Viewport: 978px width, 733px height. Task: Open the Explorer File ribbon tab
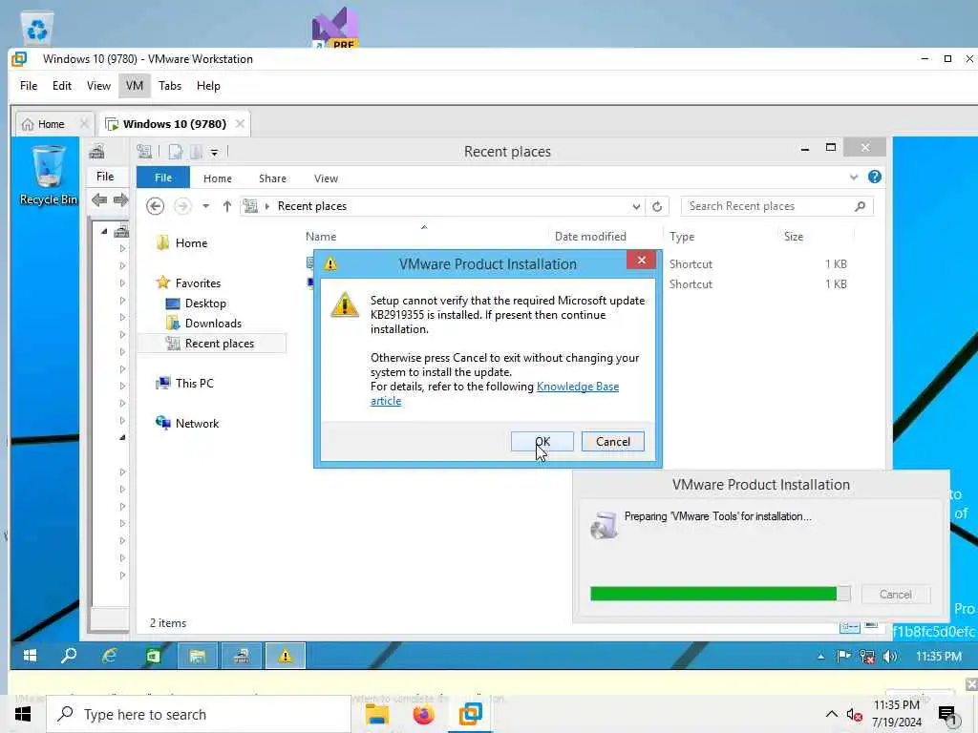click(162, 178)
